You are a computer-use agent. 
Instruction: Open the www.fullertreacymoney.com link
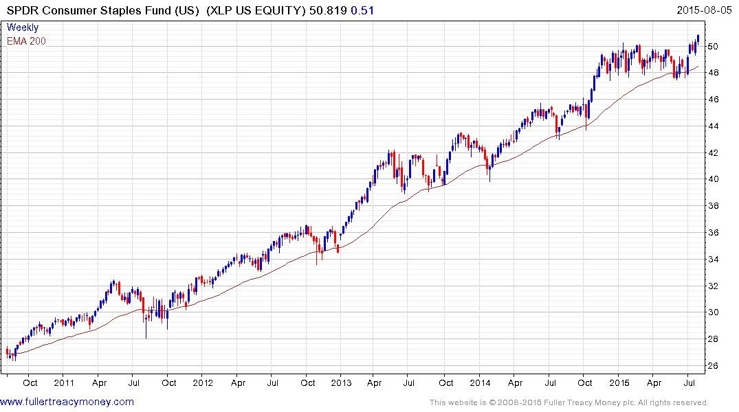tap(67, 402)
